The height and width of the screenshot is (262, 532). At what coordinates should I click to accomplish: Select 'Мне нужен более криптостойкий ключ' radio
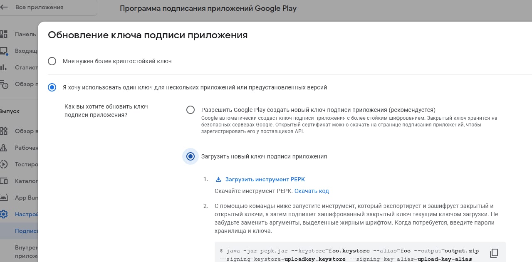(52, 61)
